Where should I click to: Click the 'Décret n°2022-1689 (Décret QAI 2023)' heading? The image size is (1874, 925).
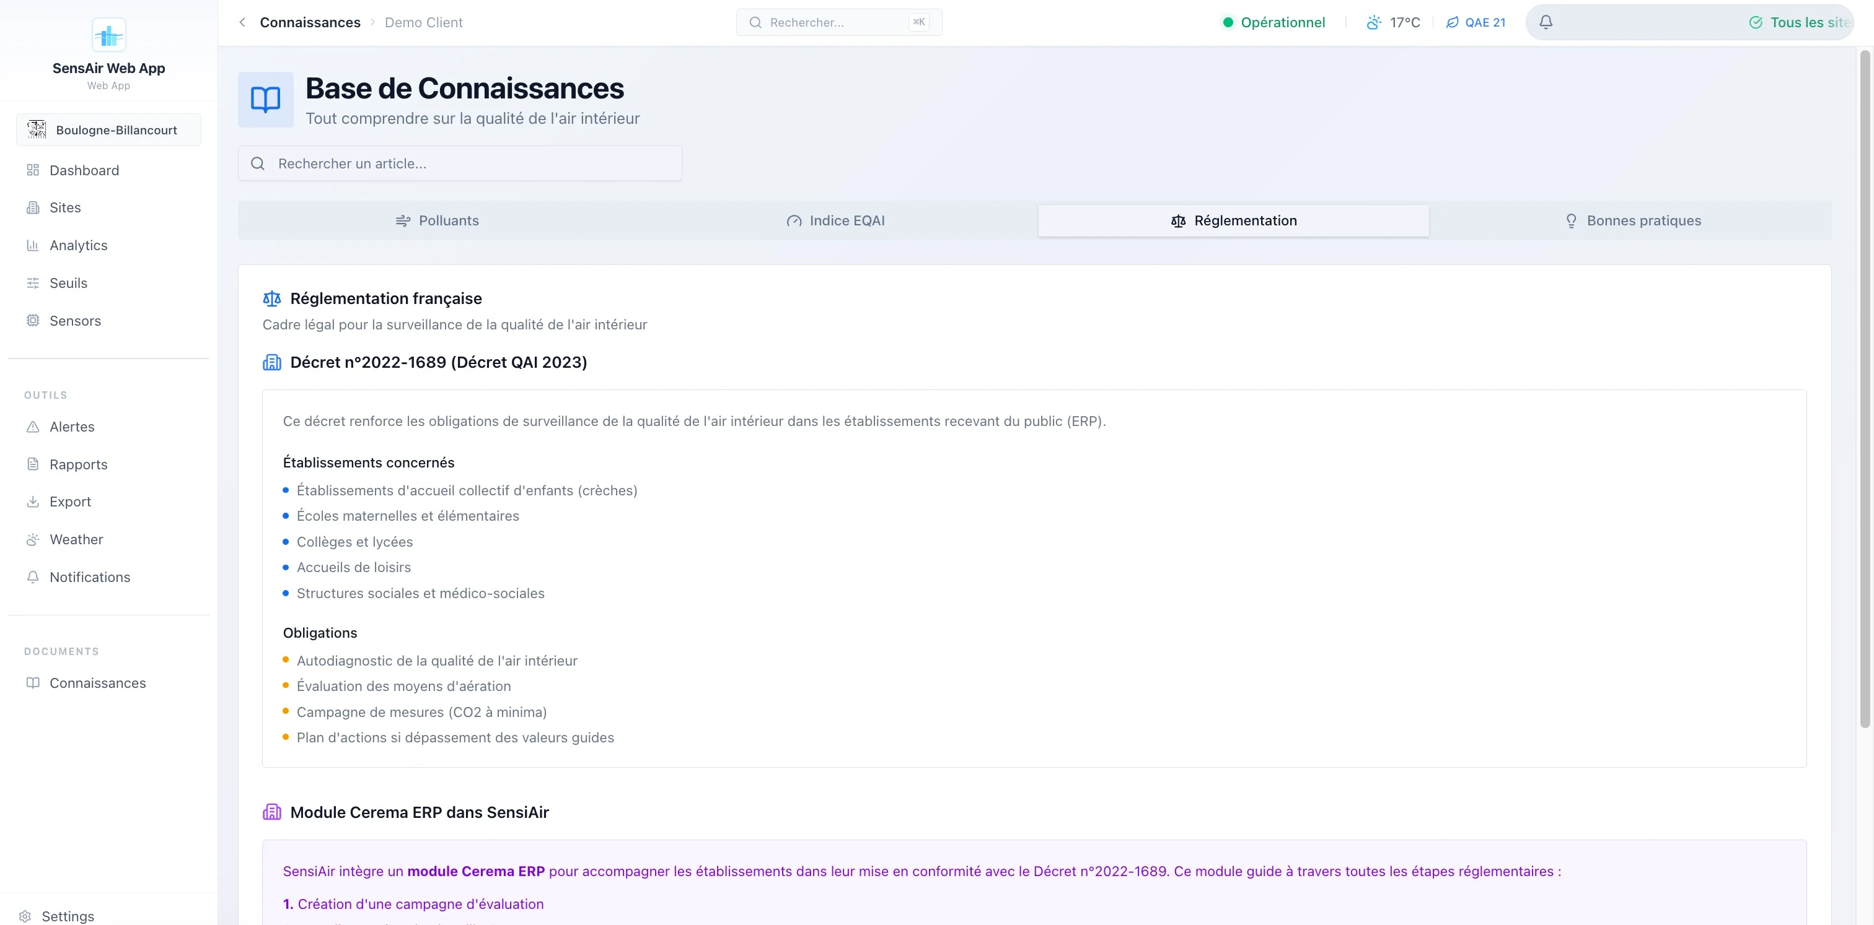pyautogui.click(x=439, y=363)
